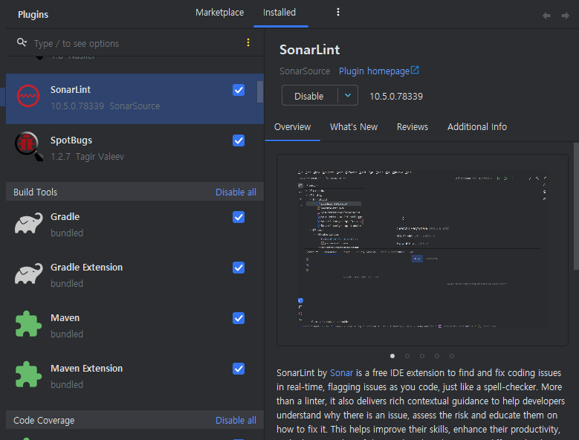Click version 10.5.0.78339 beside Disable button

tap(396, 97)
